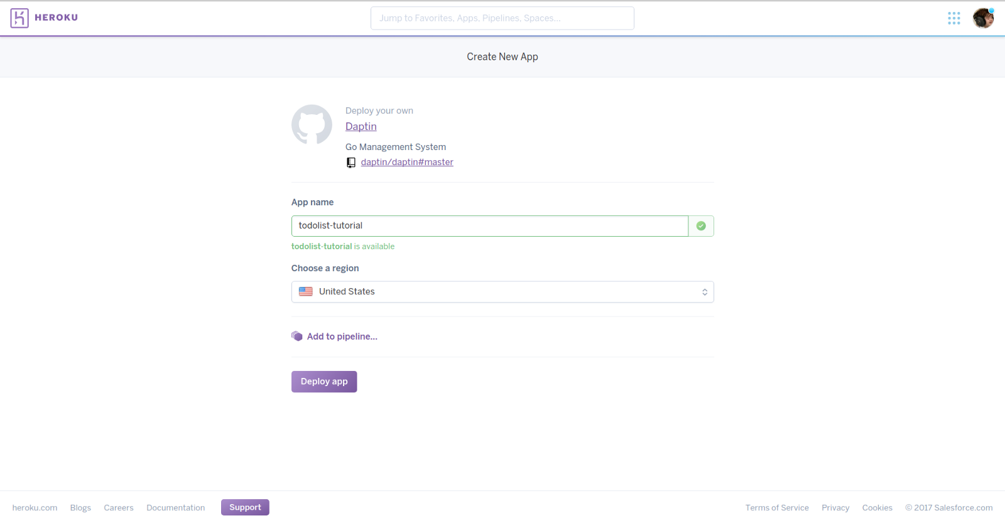Click the repository book icon

pos(351,163)
